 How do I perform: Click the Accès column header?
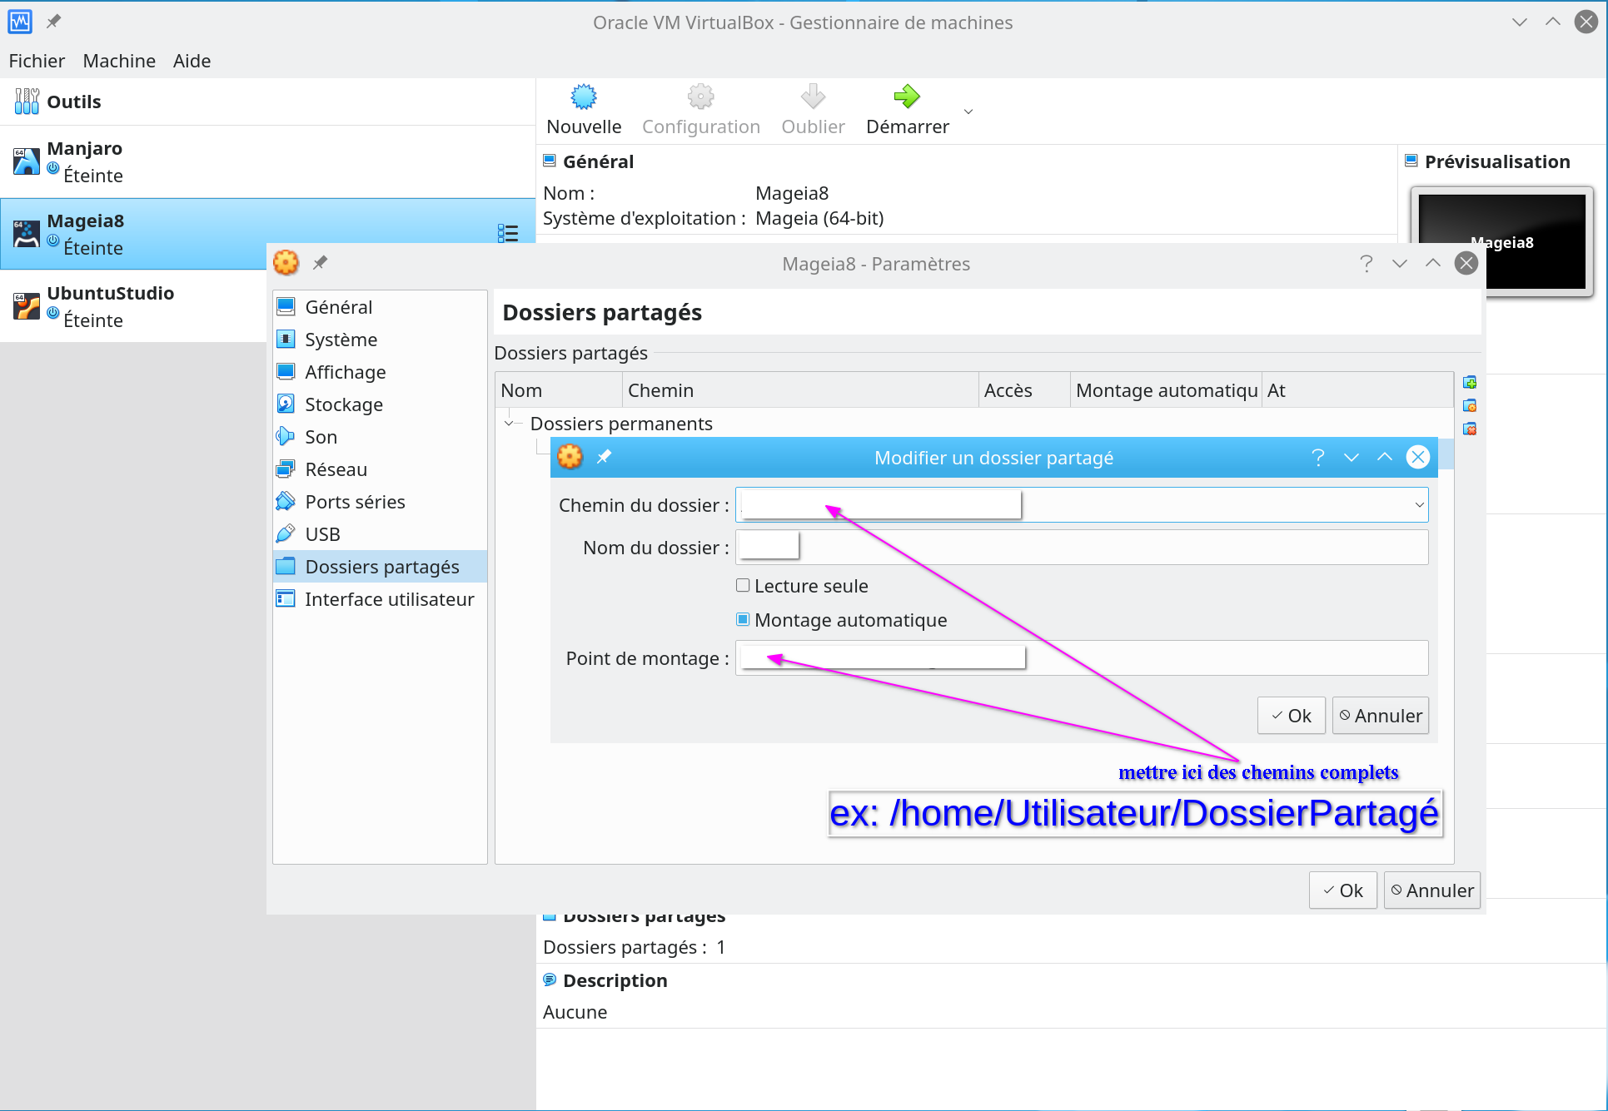click(x=1024, y=390)
